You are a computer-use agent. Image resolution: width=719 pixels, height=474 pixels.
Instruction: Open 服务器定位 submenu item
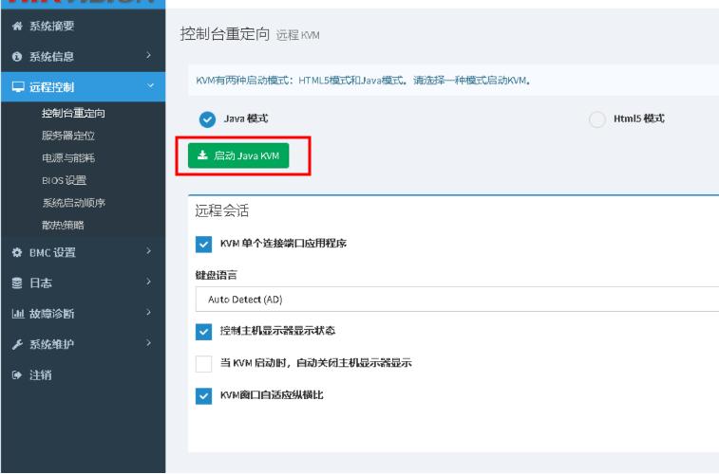[x=68, y=136]
